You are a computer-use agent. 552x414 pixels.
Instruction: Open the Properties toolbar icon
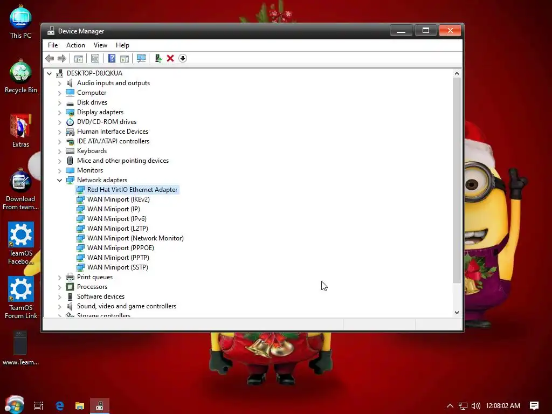(x=95, y=58)
